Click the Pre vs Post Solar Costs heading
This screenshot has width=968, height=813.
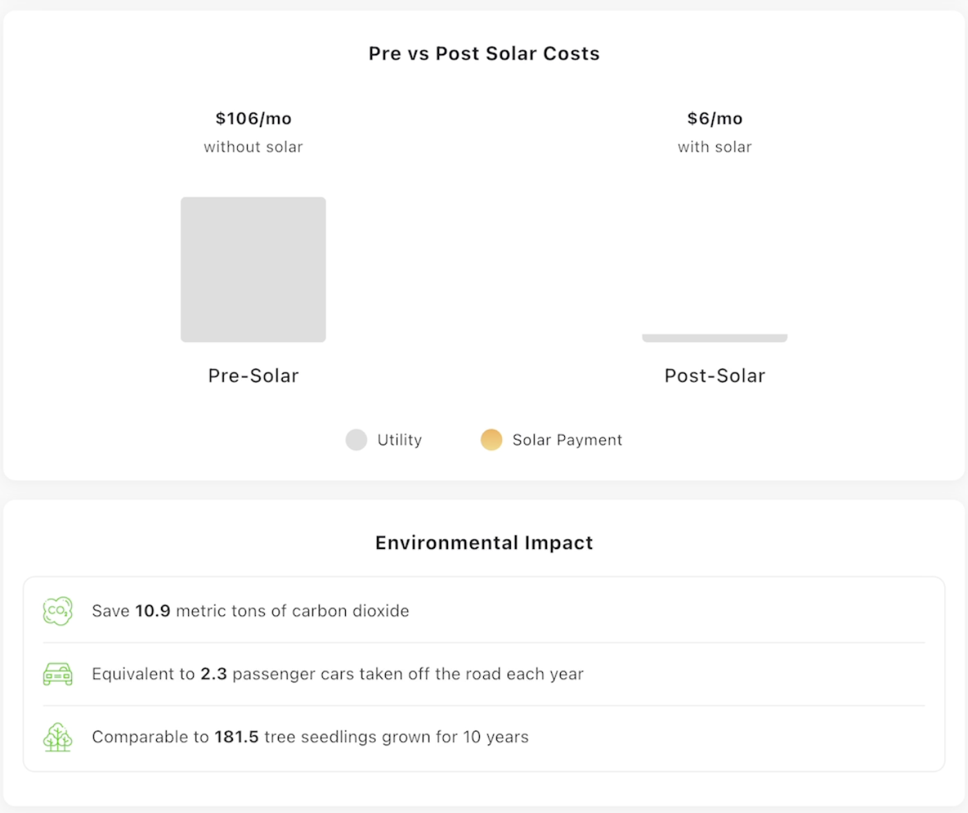tap(484, 53)
